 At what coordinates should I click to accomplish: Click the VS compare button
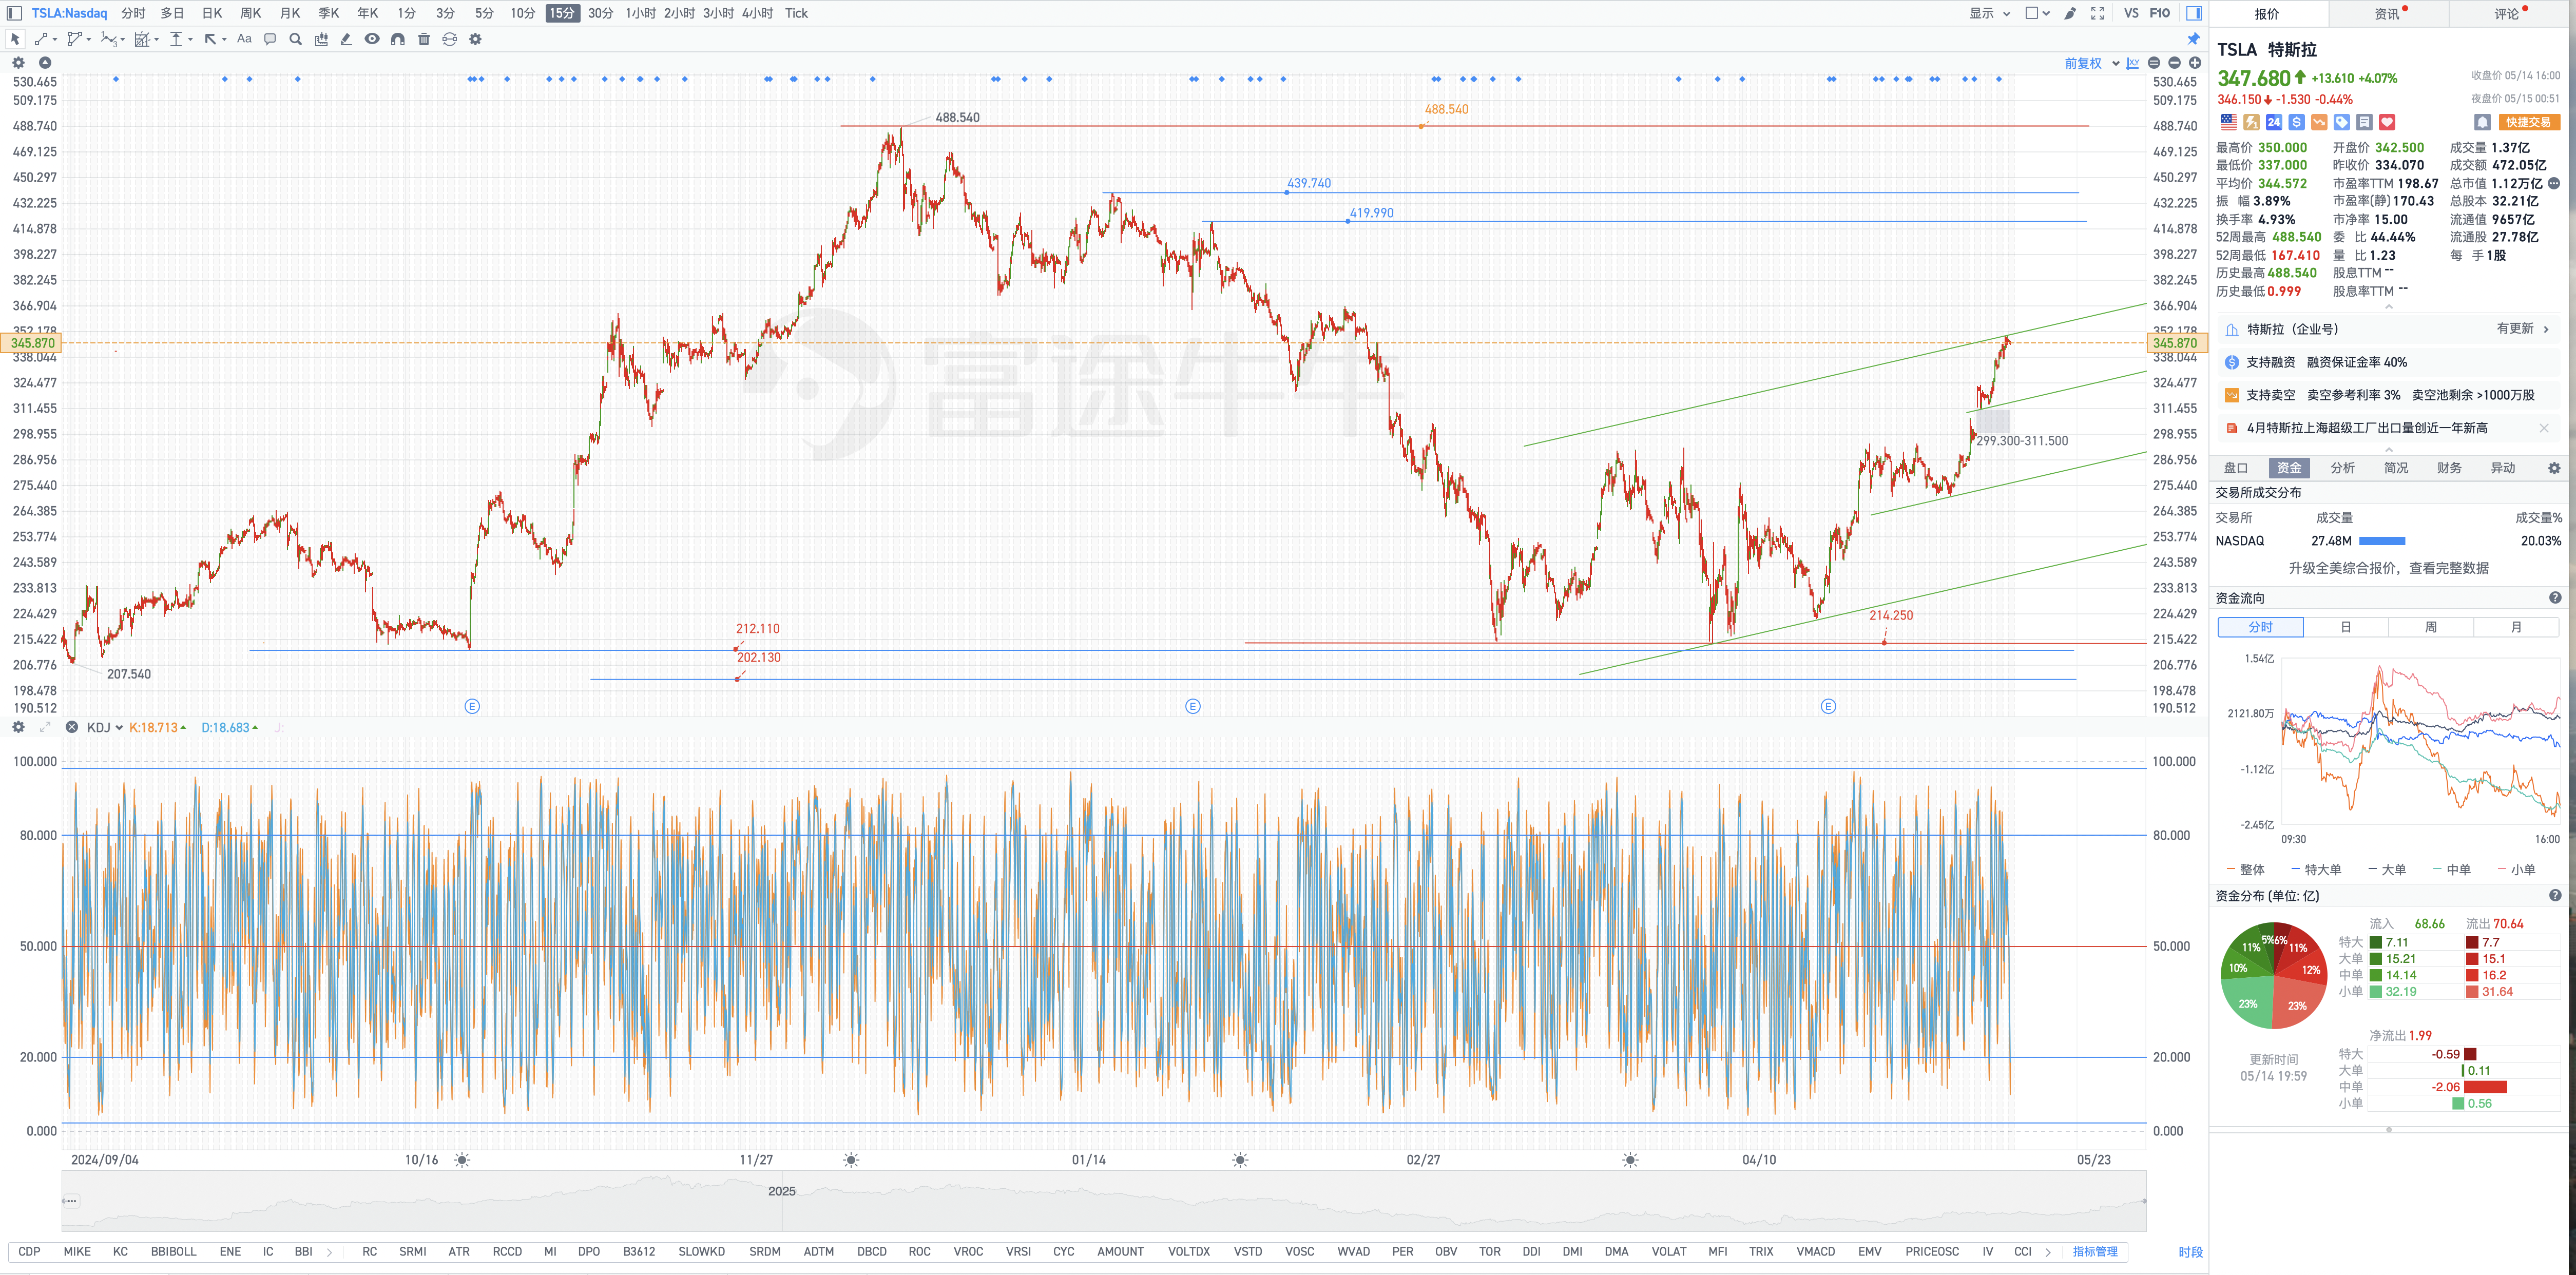coord(2131,13)
